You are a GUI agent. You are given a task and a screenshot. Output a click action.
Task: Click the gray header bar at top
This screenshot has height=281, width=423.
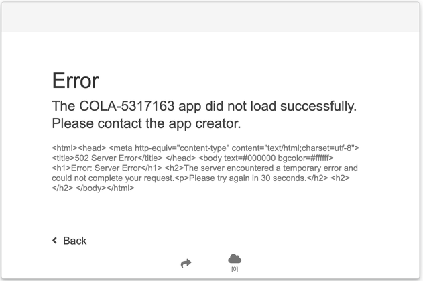pyautogui.click(x=210, y=17)
